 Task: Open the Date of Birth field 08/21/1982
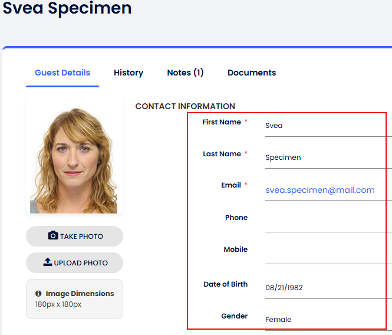pyautogui.click(x=327, y=288)
